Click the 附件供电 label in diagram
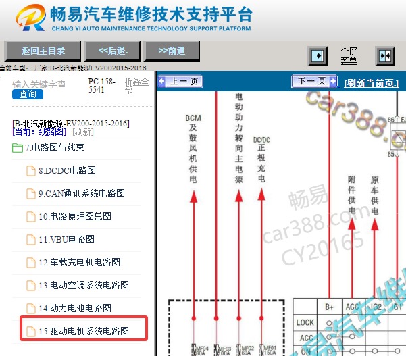Viewport: 406px width, 356px height. (x=352, y=195)
